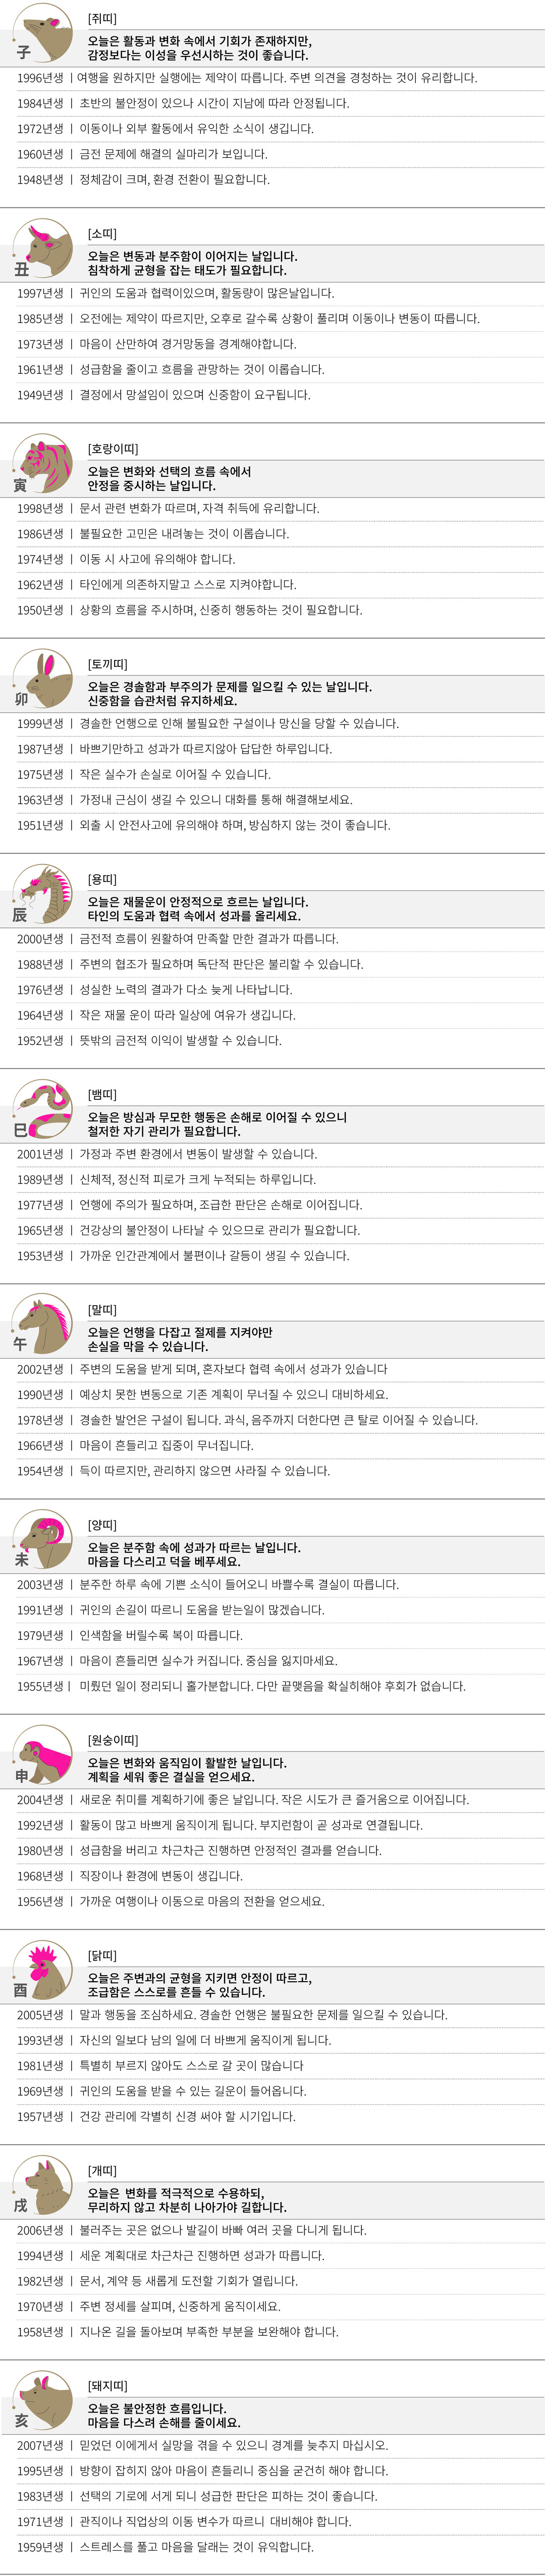Click the rat zodiac icon

(x=42, y=33)
